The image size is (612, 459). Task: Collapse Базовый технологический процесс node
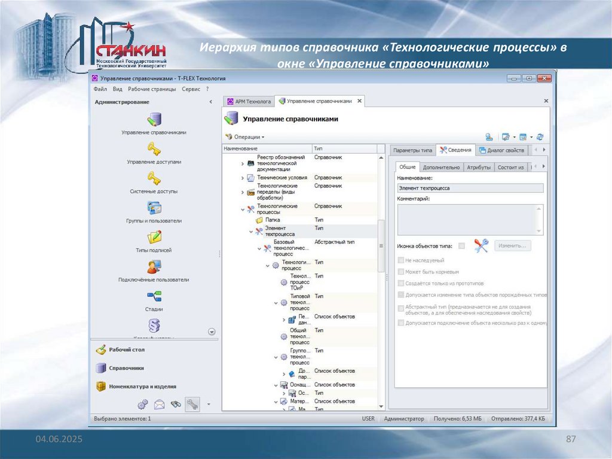tap(259, 248)
